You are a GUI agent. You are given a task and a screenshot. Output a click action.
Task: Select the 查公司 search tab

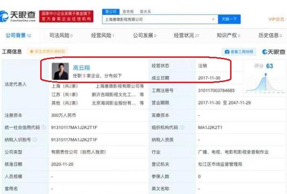[x=111, y=11]
